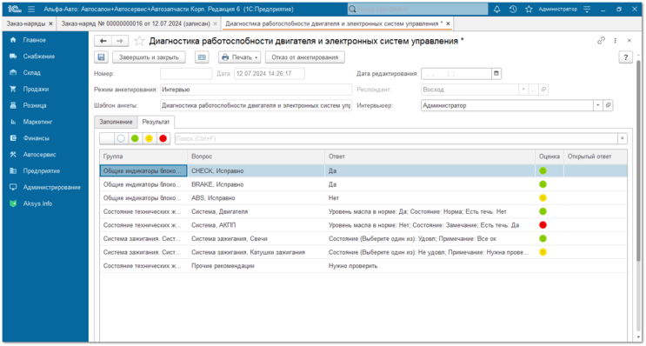The image size is (646, 346).
Task: Click the Дата редактирования input field
Action: 456,74
